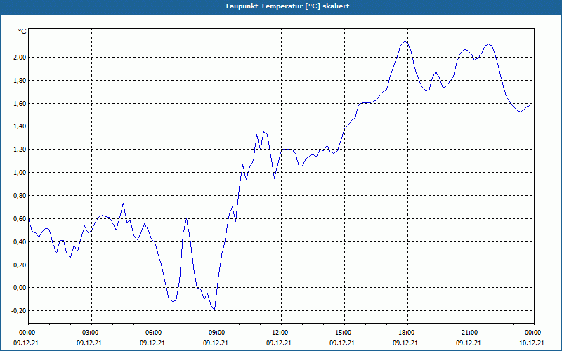Click the 0,60 y-axis value
Viewport: 562px width, 351px height.
[x=20, y=218]
